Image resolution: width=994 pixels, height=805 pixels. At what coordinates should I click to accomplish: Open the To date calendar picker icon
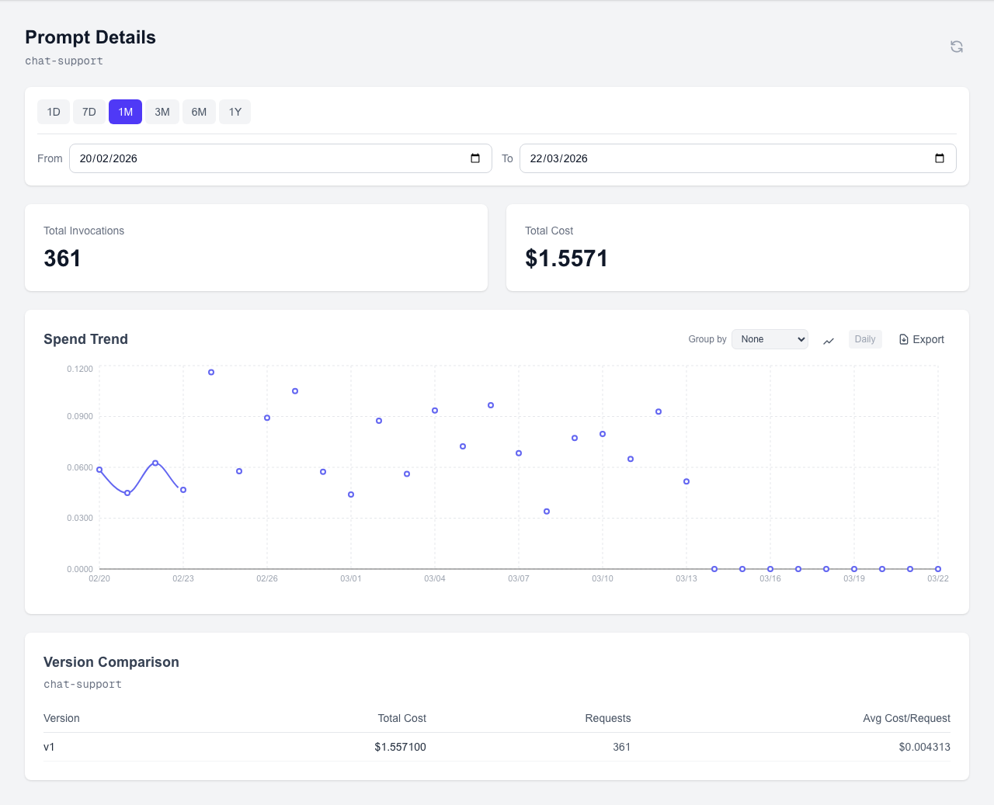(x=940, y=158)
